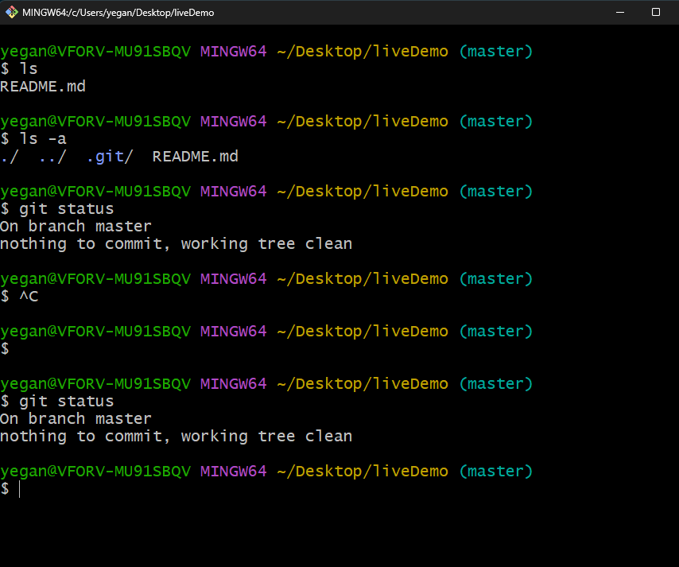679x567 pixels.
Task: Click 'README.md' listed beside .git/
Action: [x=196, y=157]
